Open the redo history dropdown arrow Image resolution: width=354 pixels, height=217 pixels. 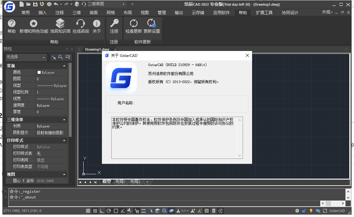pyautogui.click(x=71, y=4)
